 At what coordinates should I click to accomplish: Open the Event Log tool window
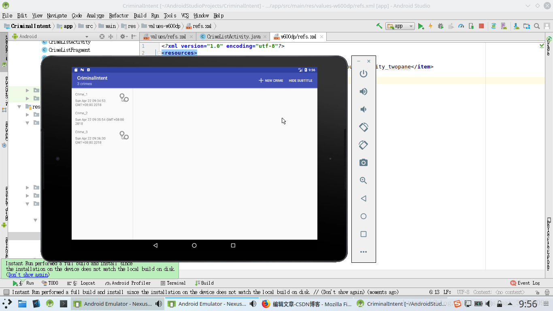pyautogui.click(x=525, y=283)
